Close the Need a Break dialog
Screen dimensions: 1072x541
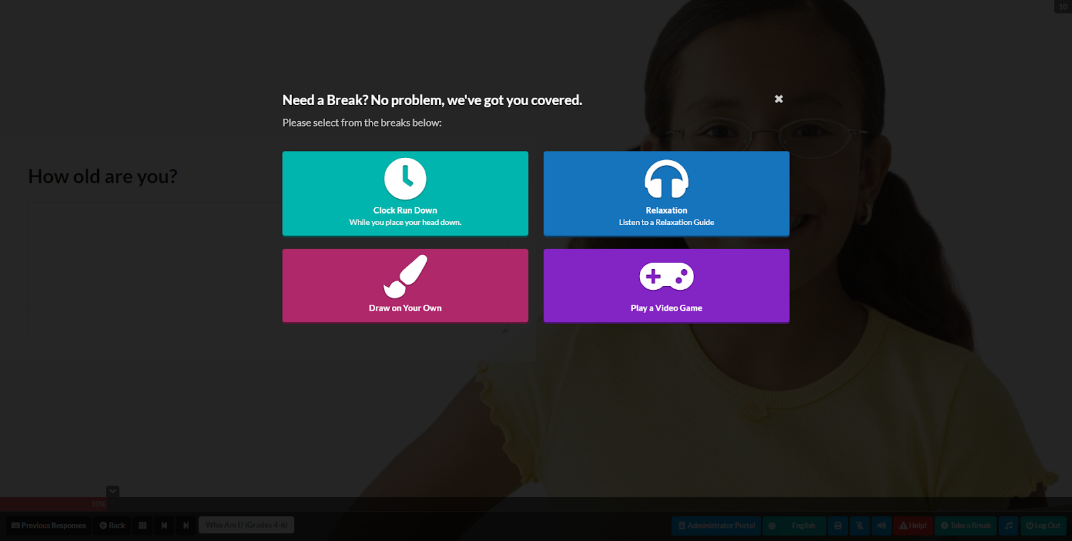pyautogui.click(x=779, y=99)
